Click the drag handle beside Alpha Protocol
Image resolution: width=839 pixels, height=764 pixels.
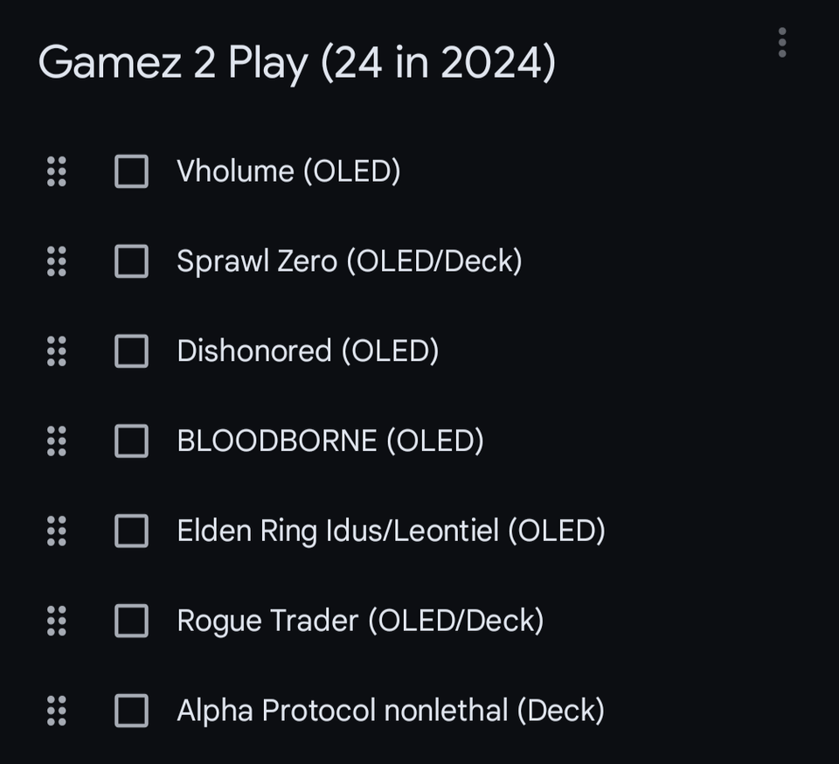click(x=56, y=711)
